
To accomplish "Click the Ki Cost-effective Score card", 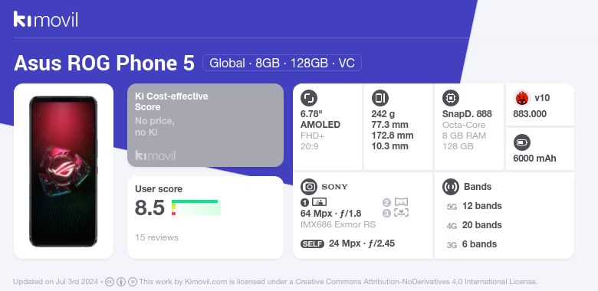I will pyautogui.click(x=205, y=125).
